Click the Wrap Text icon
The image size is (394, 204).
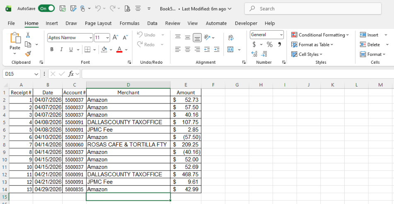point(231,38)
